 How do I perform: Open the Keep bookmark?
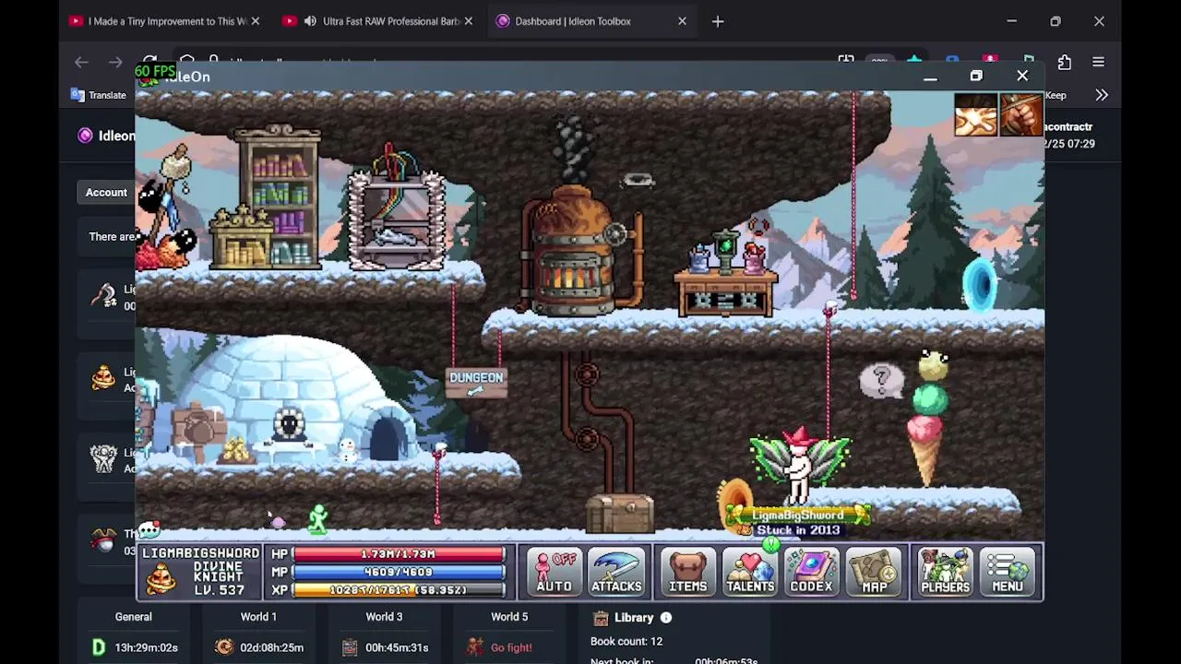point(1056,95)
